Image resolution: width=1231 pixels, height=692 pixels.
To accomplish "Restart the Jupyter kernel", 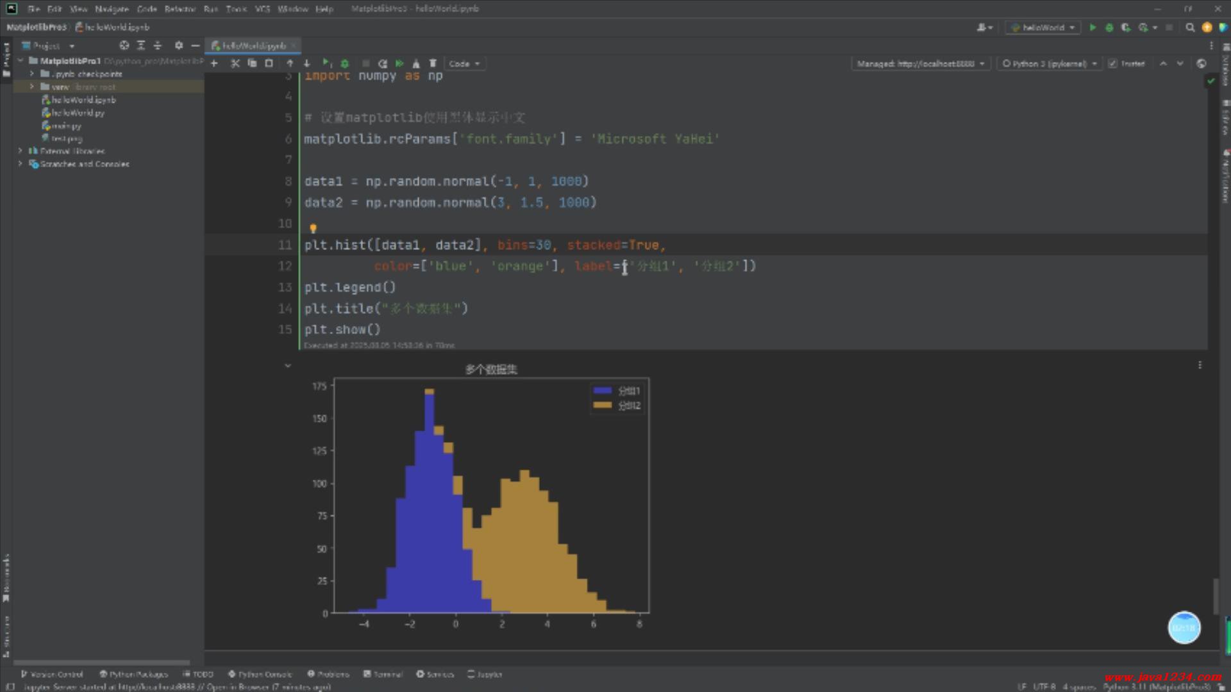I will pos(383,63).
